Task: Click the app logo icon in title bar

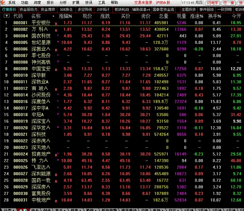Action: 3,3
